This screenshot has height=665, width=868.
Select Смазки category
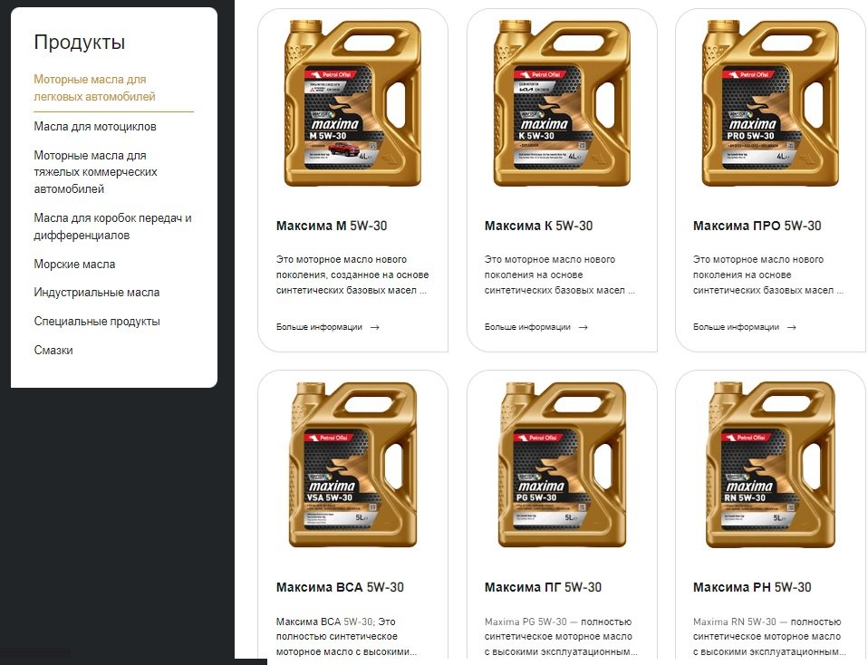point(53,351)
